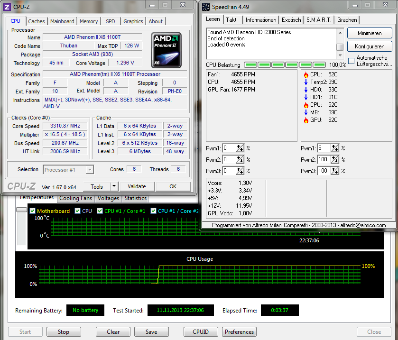Switch to the Mainboard tab in CPU-Z
Image resolution: width=398 pixels, height=340 pixels.
pos(62,21)
